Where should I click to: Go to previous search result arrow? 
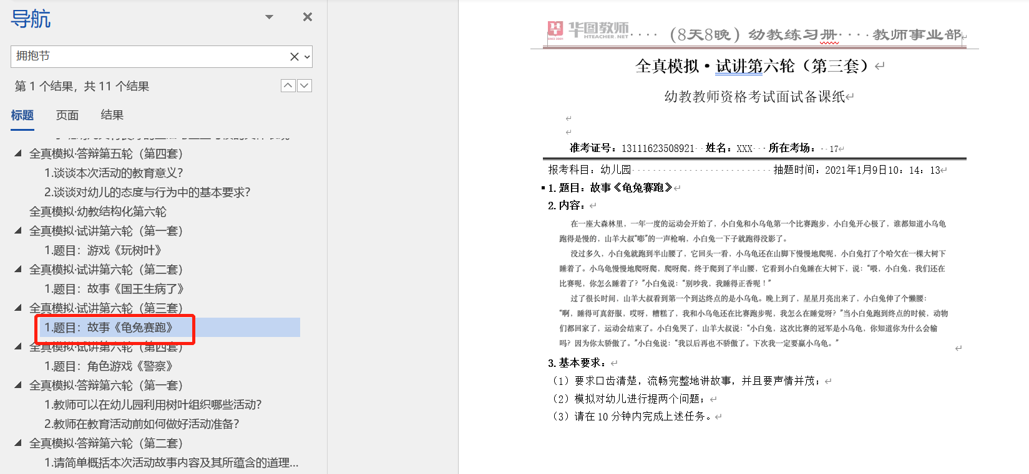pos(288,86)
